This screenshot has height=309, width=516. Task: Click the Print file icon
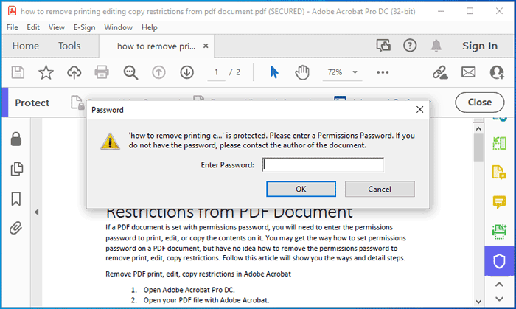point(102,72)
